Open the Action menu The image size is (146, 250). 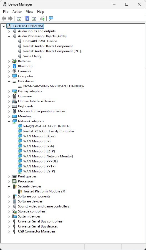[17, 12]
